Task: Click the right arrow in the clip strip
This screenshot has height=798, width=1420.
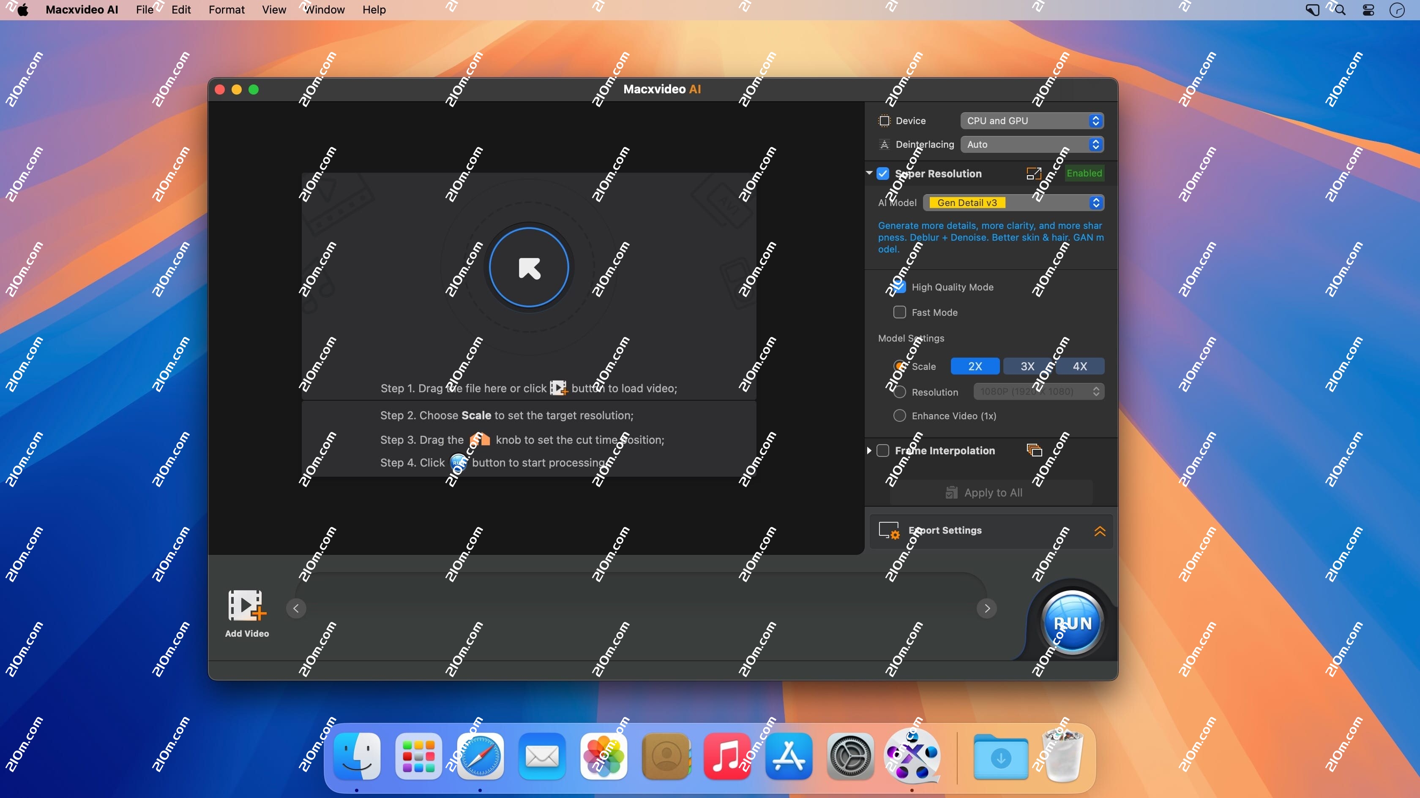Action: pos(986,608)
